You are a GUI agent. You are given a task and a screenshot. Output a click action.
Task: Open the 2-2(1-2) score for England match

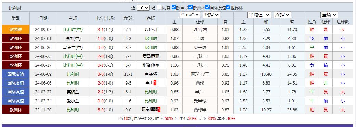pyautogui.click(x=105, y=92)
